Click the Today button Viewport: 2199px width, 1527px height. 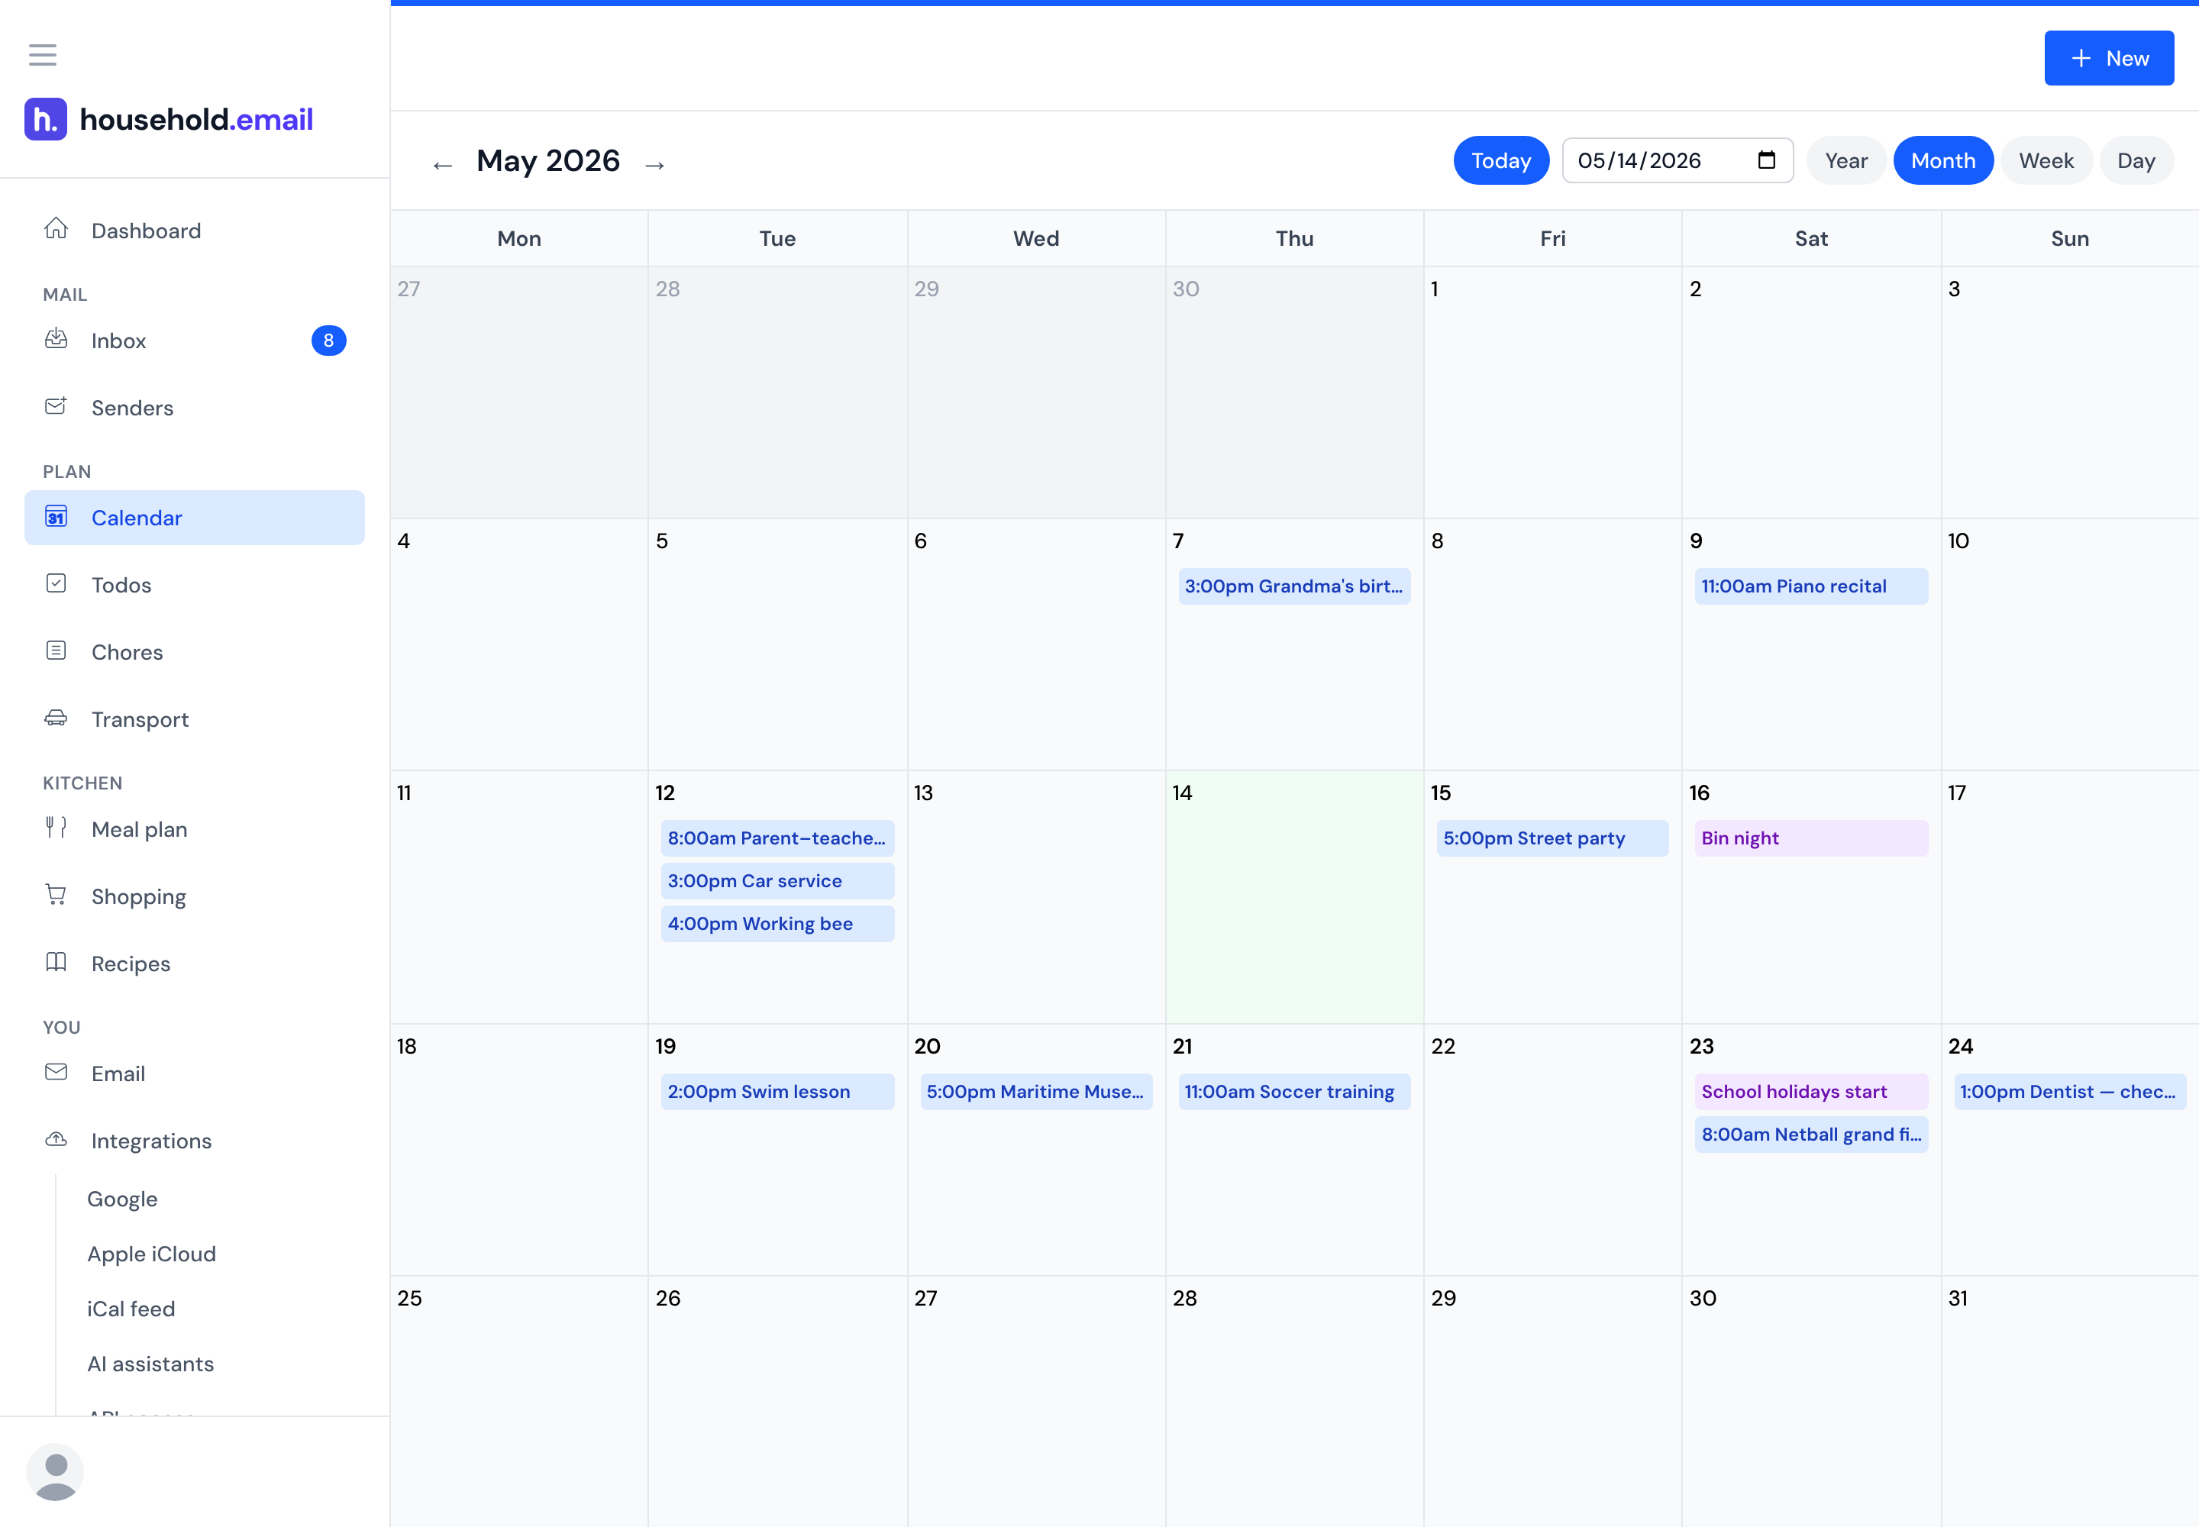pos(1500,161)
